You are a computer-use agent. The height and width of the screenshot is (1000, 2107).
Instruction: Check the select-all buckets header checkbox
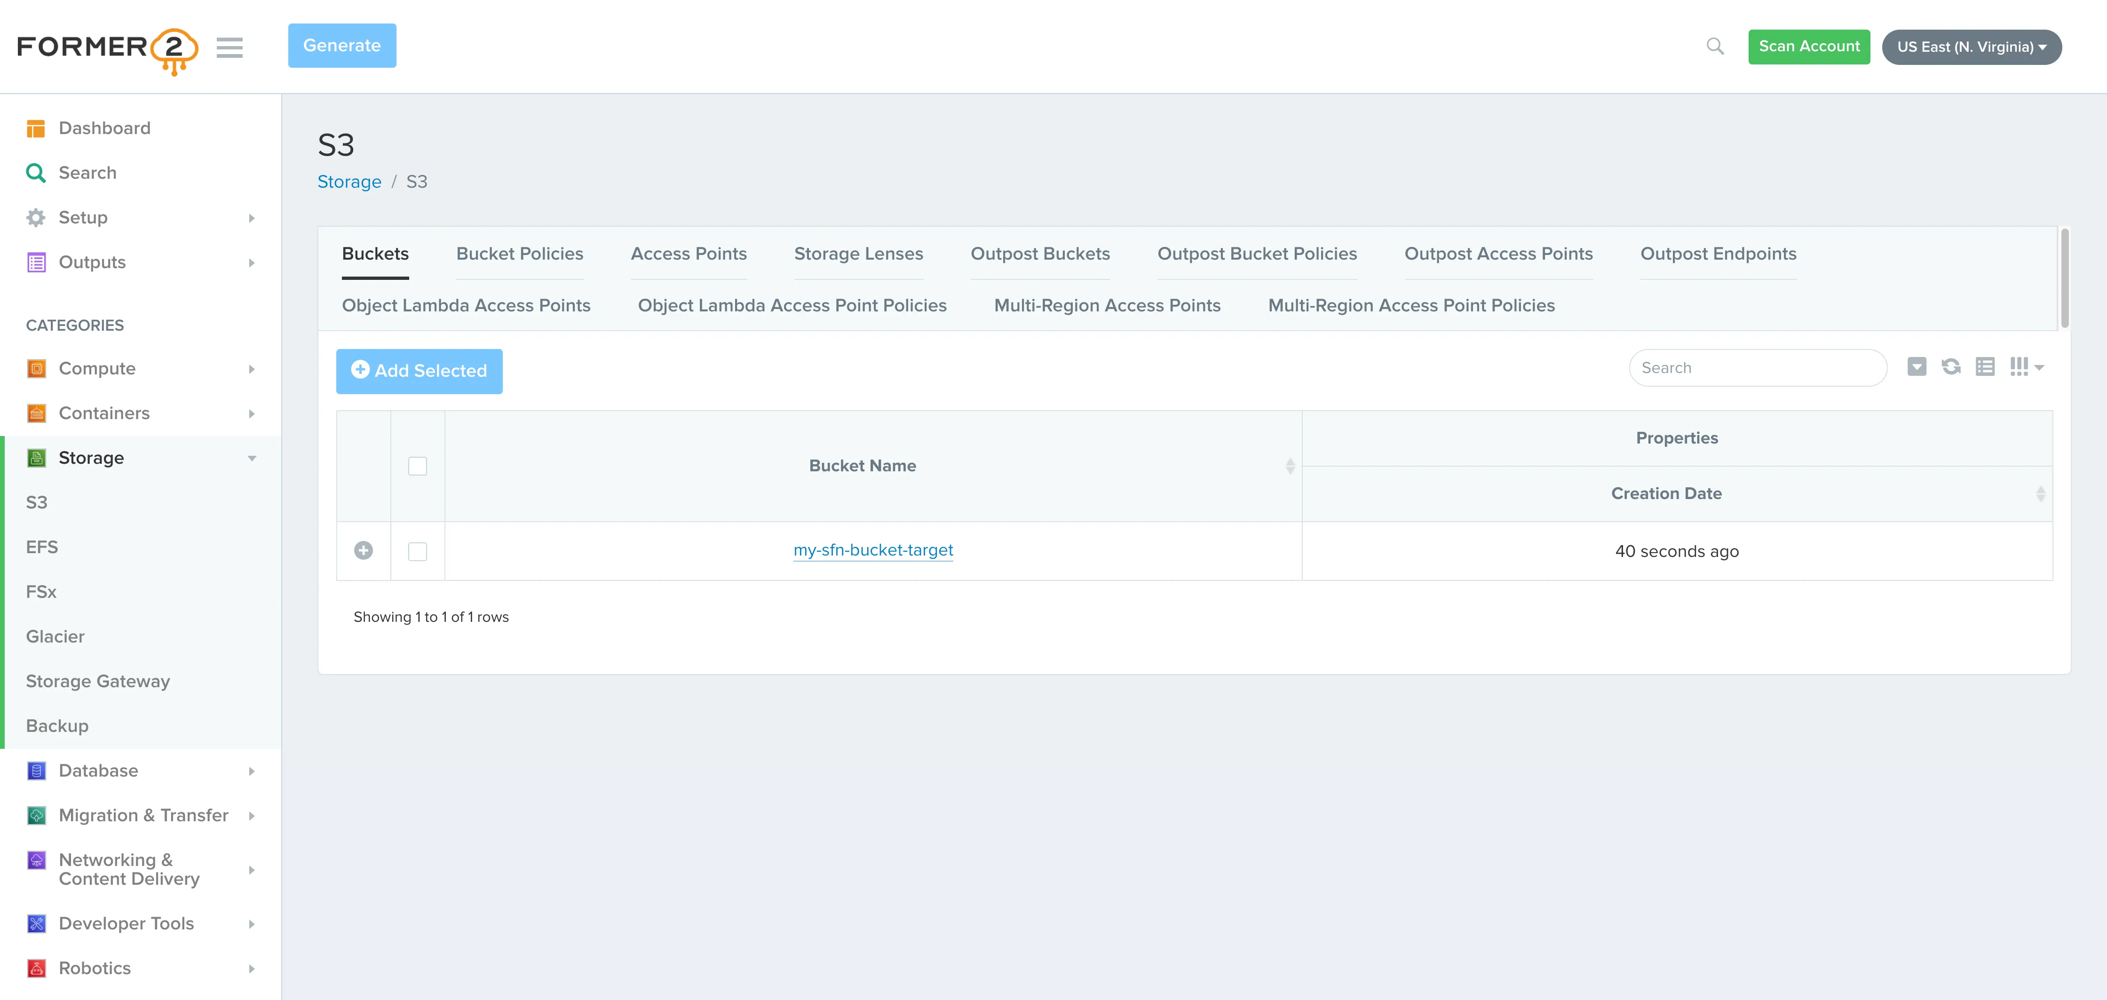tap(417, 467)
